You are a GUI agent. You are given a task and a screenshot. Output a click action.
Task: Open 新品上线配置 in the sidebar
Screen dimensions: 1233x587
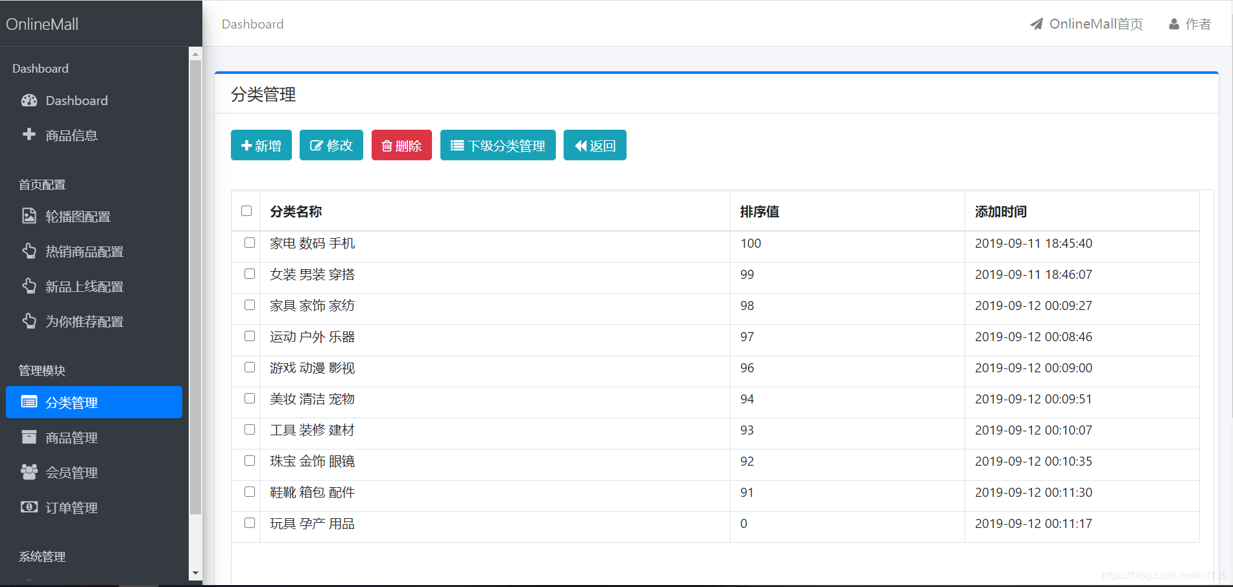[94, 287]
